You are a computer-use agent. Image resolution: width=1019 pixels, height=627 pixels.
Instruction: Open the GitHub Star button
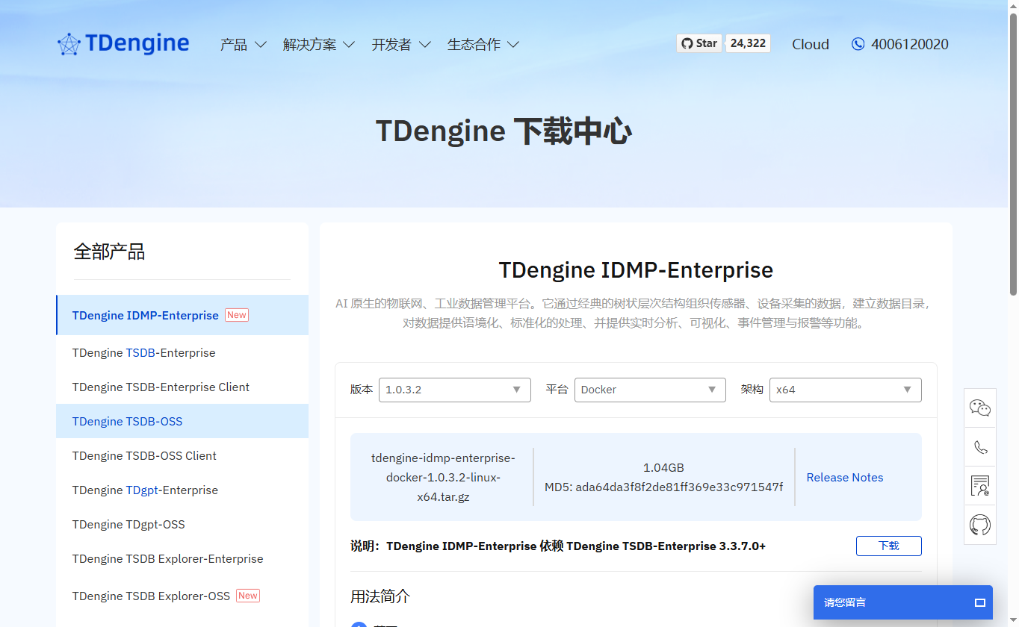pyautogui.click(x=699, y=43)
